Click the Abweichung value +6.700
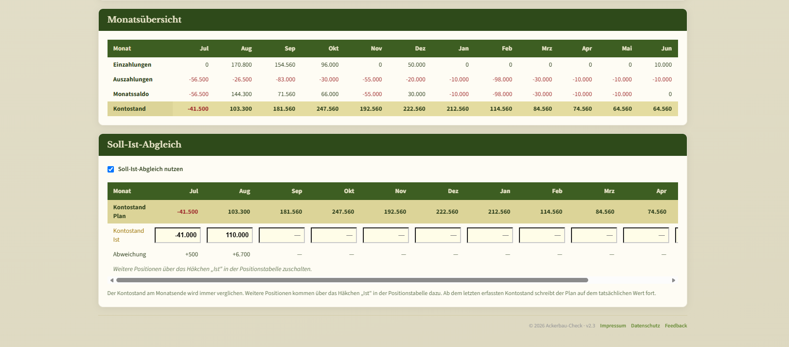Screen dimensions: 789x347 click(241, 254)
